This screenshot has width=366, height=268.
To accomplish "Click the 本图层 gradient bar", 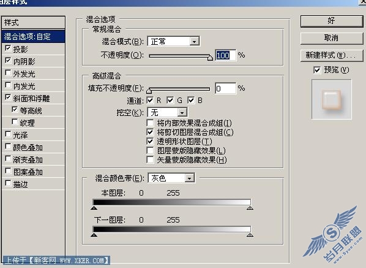I will (x=172, y=202).
